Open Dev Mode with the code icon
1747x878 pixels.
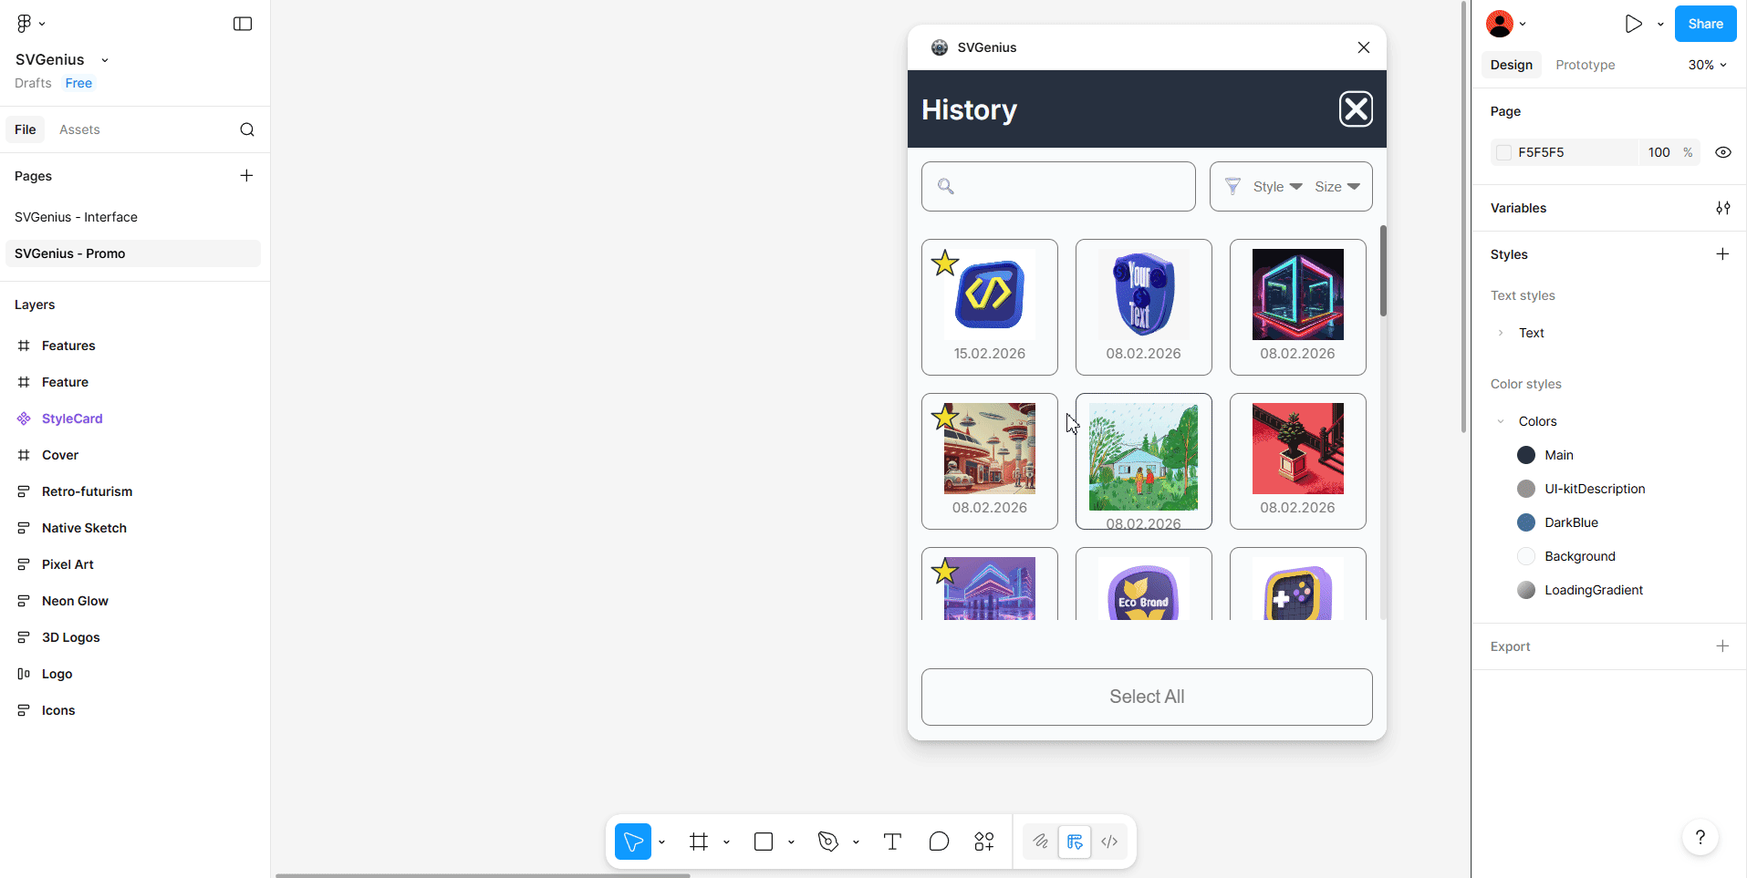[x=1109, y=842]
